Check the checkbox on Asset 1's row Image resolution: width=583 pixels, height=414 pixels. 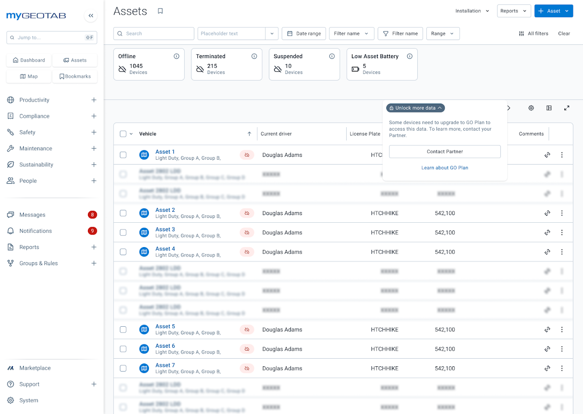pos(123,155)
